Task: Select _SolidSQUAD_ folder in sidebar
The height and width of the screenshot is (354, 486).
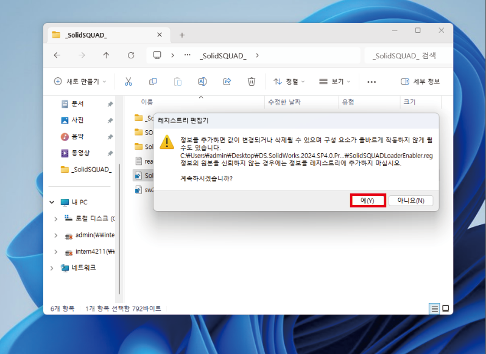Action: click(86, 169)
